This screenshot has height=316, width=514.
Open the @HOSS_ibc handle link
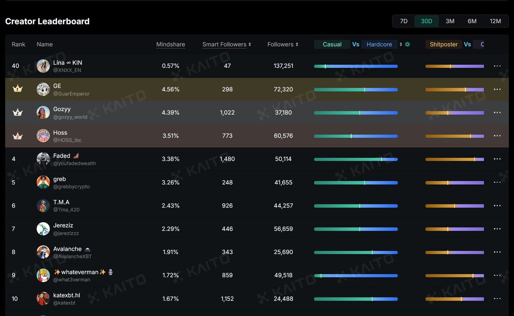[67, 140]
